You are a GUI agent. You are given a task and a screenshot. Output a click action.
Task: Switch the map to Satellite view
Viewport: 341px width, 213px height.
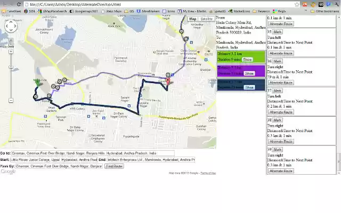pos(206,19)
